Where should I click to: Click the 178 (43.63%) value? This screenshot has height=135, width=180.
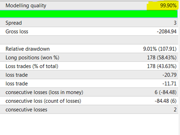[162, 66]
